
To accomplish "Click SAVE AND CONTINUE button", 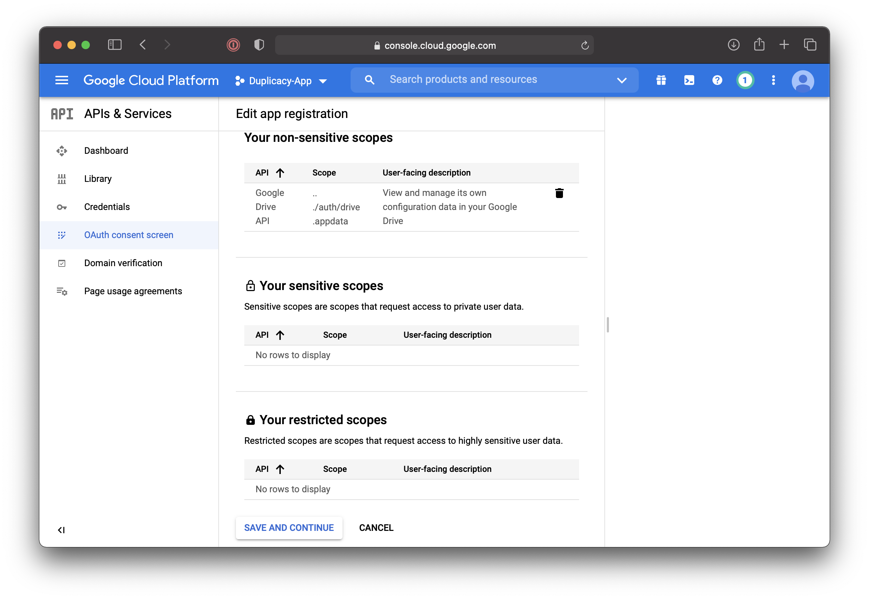I will [289, 528].
